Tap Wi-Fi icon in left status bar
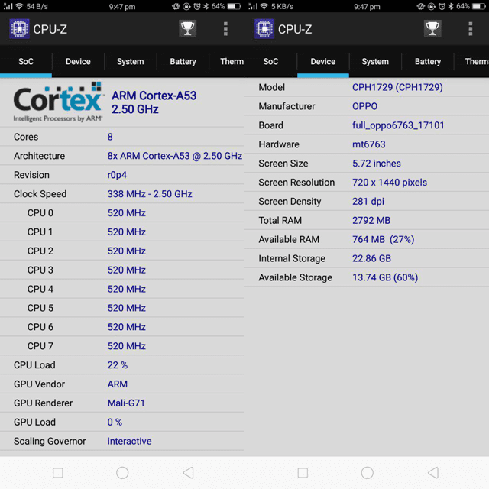The height and width of the screenshot is (489, 489). tap(19, 6)
